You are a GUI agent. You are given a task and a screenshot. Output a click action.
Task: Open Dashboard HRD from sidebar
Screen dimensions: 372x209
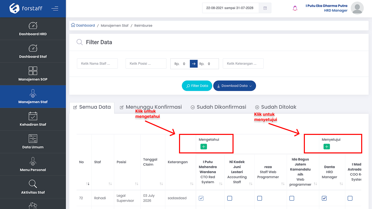pos(33,29)
